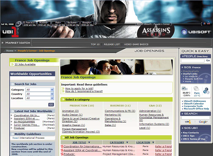Open the currency converter icon
The height and width of the screenshot is (156, 213).
click(x=206, y=91)
